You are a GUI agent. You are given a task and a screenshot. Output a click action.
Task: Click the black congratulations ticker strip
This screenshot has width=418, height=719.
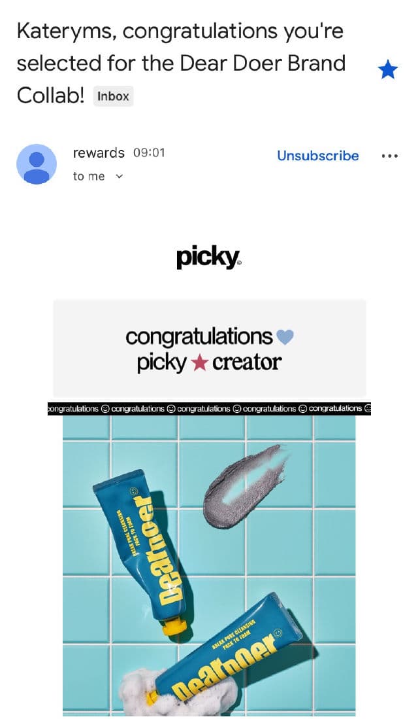(209, 408)
